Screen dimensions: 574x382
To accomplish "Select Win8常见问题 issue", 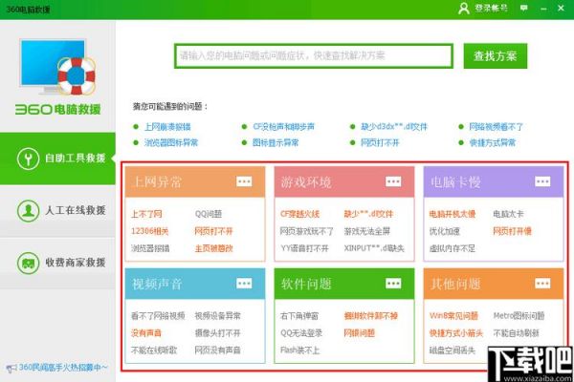I will click(453, 316).
